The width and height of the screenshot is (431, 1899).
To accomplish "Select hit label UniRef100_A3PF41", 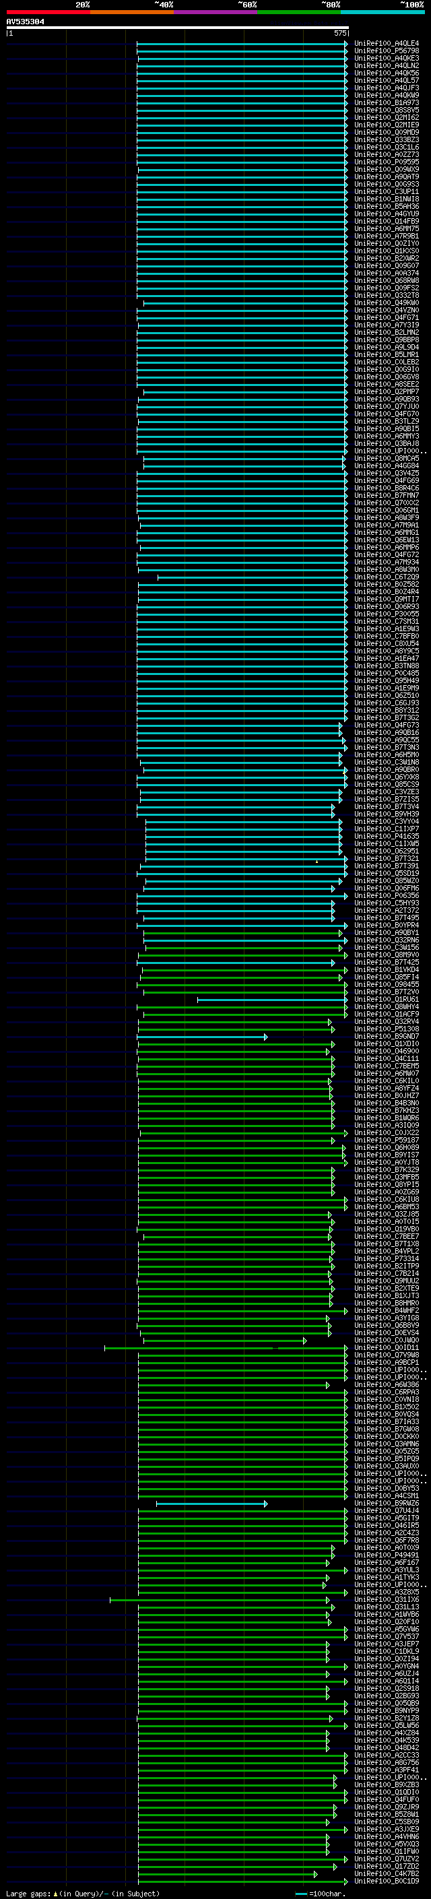I will pyautogui.click(x=386, y=1770).
